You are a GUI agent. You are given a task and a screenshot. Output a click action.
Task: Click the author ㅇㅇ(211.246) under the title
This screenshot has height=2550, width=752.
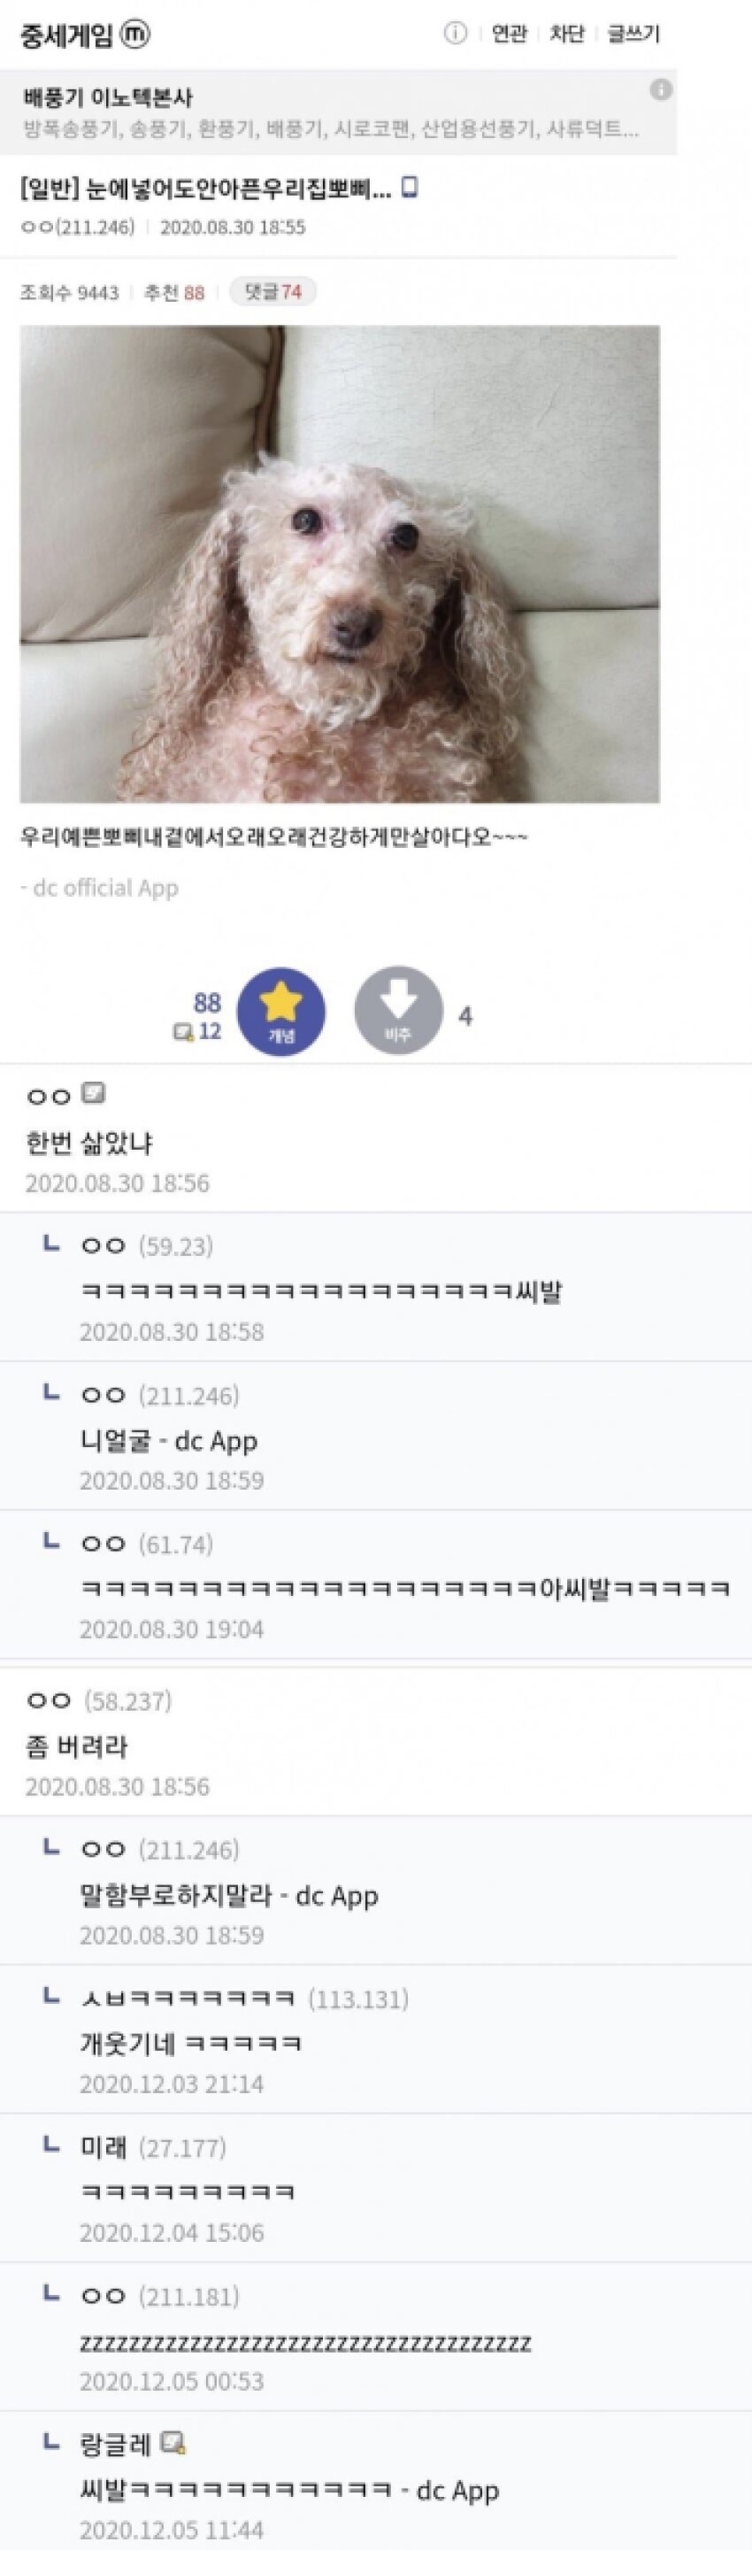click(x=77, y=227)
